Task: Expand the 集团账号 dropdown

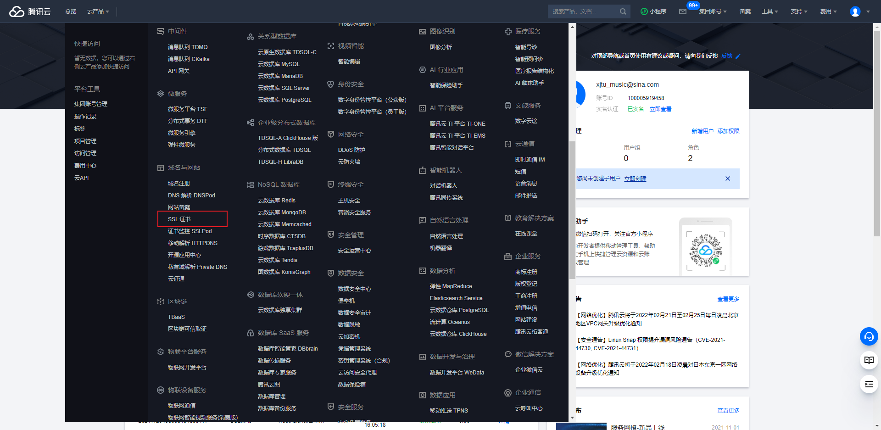Action: (x=713, y=11)
